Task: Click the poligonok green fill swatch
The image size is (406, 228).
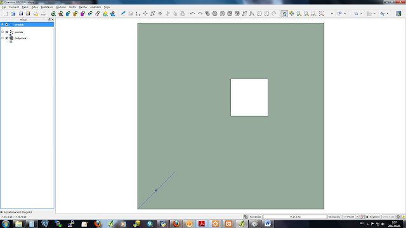Action: [x=11, y=42]
